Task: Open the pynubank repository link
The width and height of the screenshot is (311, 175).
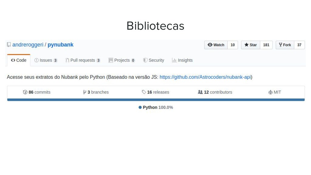Action: tap(60, 45)
